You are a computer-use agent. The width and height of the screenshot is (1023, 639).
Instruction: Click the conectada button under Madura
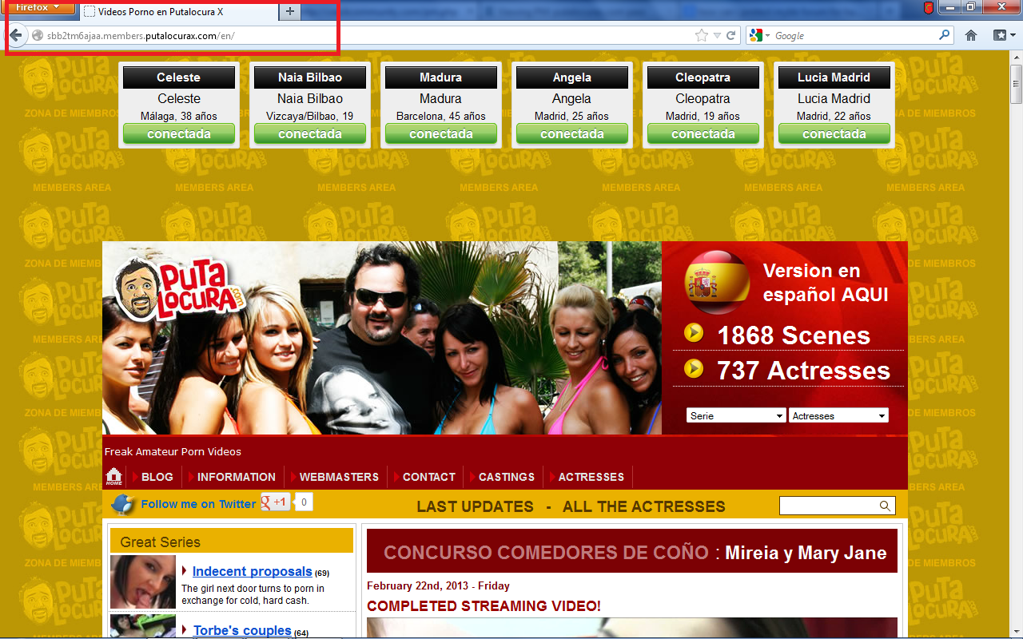[441, 134]
